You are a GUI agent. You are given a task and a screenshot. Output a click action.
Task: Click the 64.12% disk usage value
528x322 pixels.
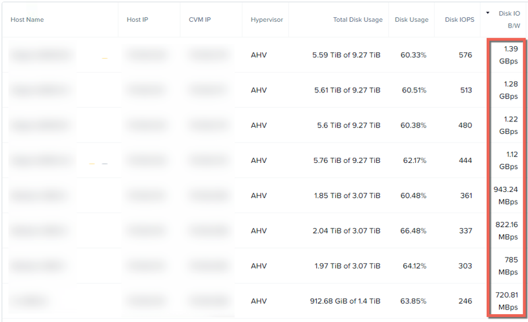(x=414, y=266)
